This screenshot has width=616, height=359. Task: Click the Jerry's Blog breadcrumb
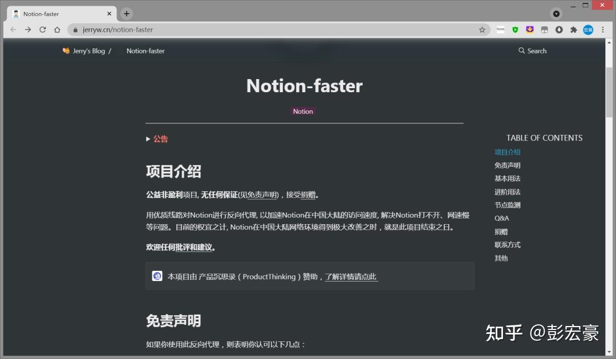87,51
